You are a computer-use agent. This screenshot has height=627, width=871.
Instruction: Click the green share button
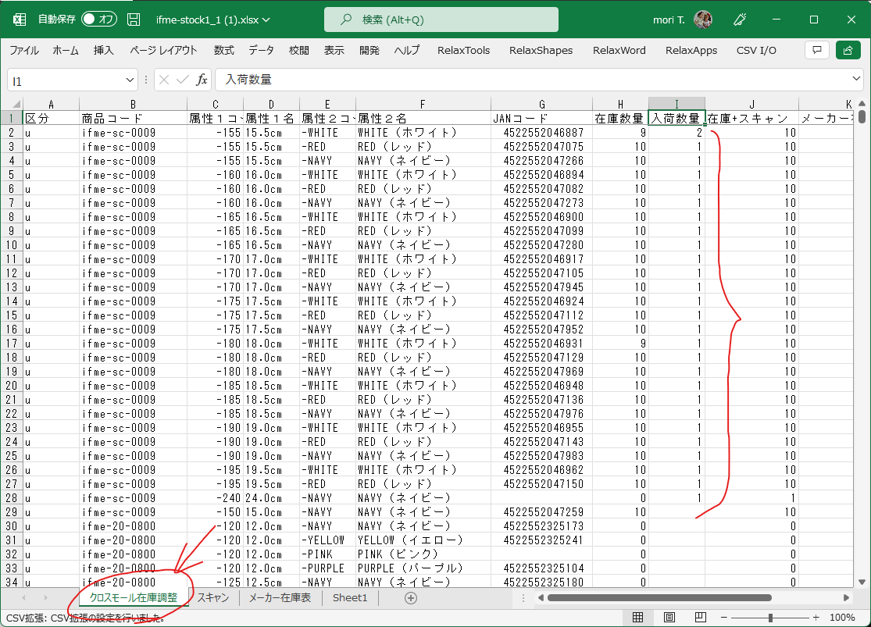pos(848,50)
